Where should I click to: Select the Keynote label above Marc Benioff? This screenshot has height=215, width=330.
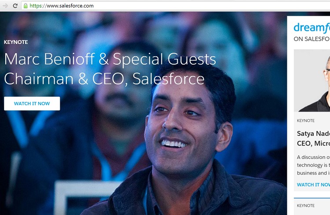tap(16, 42)
